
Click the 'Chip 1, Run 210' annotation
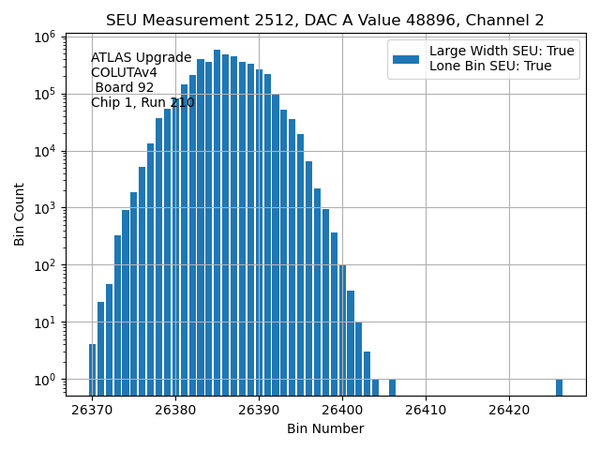pyautogui.click(x=142, y=103)
